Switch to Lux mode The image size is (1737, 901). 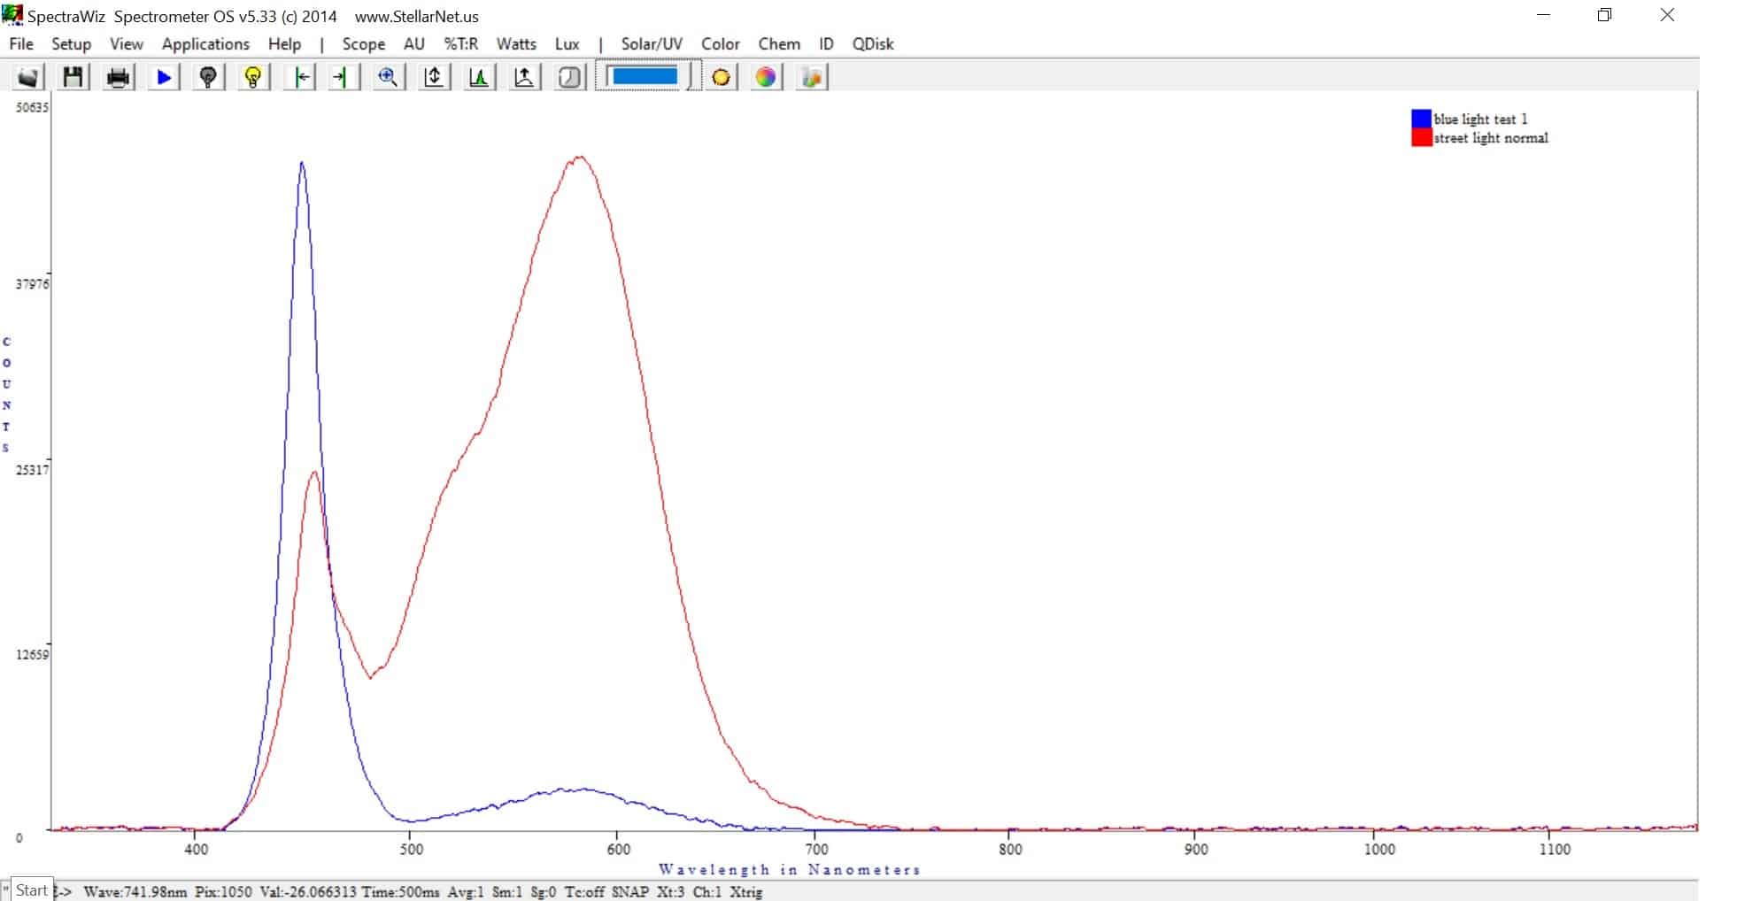tap(567, 43)
